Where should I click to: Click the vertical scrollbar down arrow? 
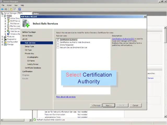point(165,116)
